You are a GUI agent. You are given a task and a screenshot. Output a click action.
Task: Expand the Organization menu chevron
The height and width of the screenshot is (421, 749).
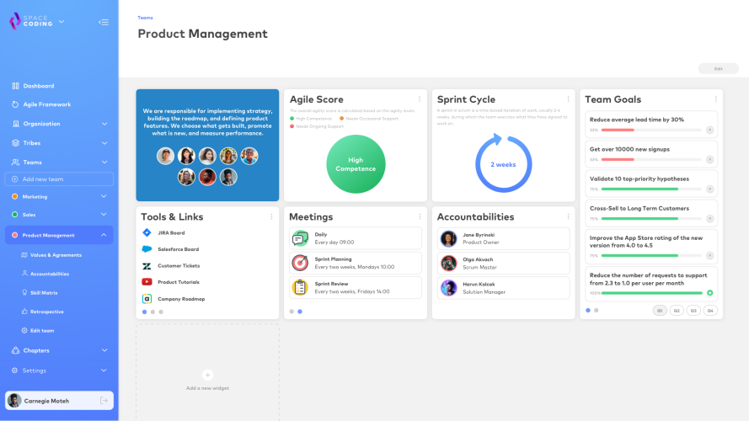(104, 124)
